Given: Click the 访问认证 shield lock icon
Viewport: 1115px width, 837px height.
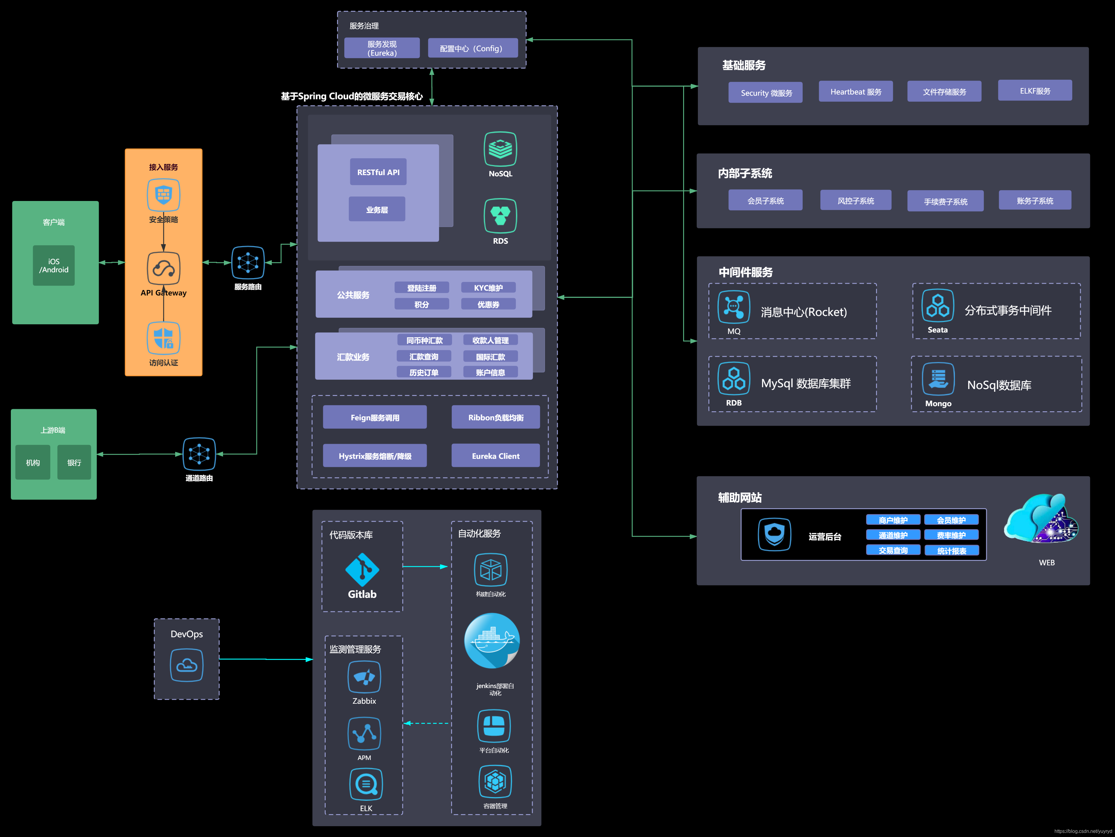Looking at the screenshot, I should point(163,338).
